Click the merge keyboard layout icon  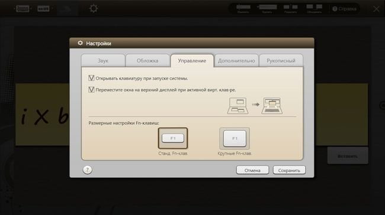click(315, 9)
